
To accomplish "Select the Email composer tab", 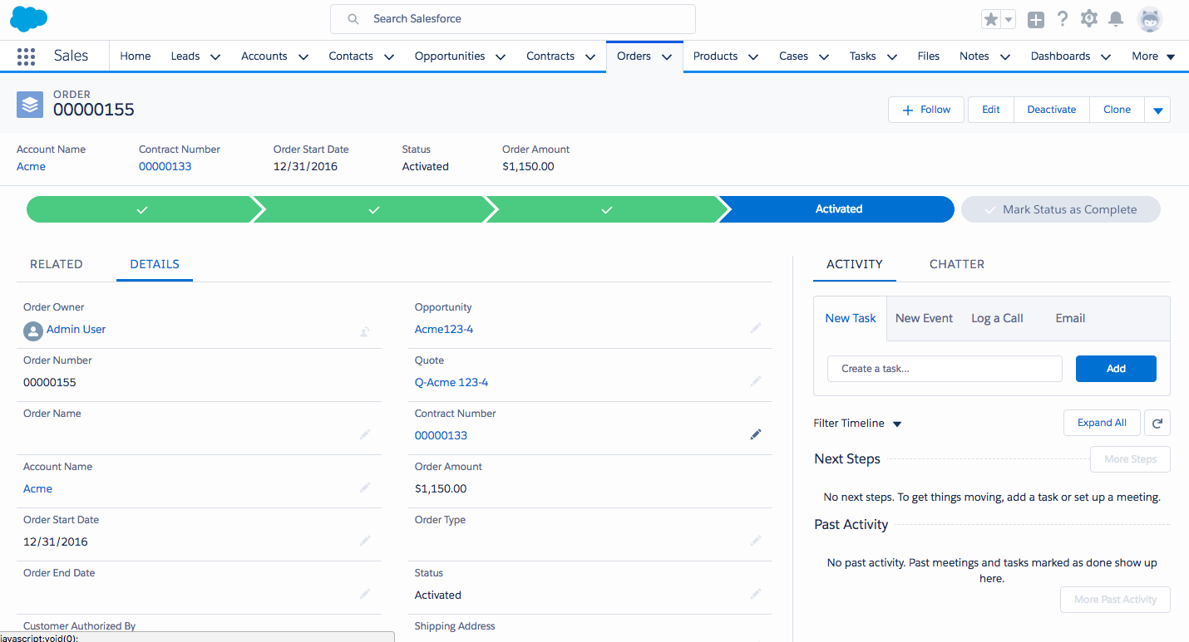I will (1070, 318).
